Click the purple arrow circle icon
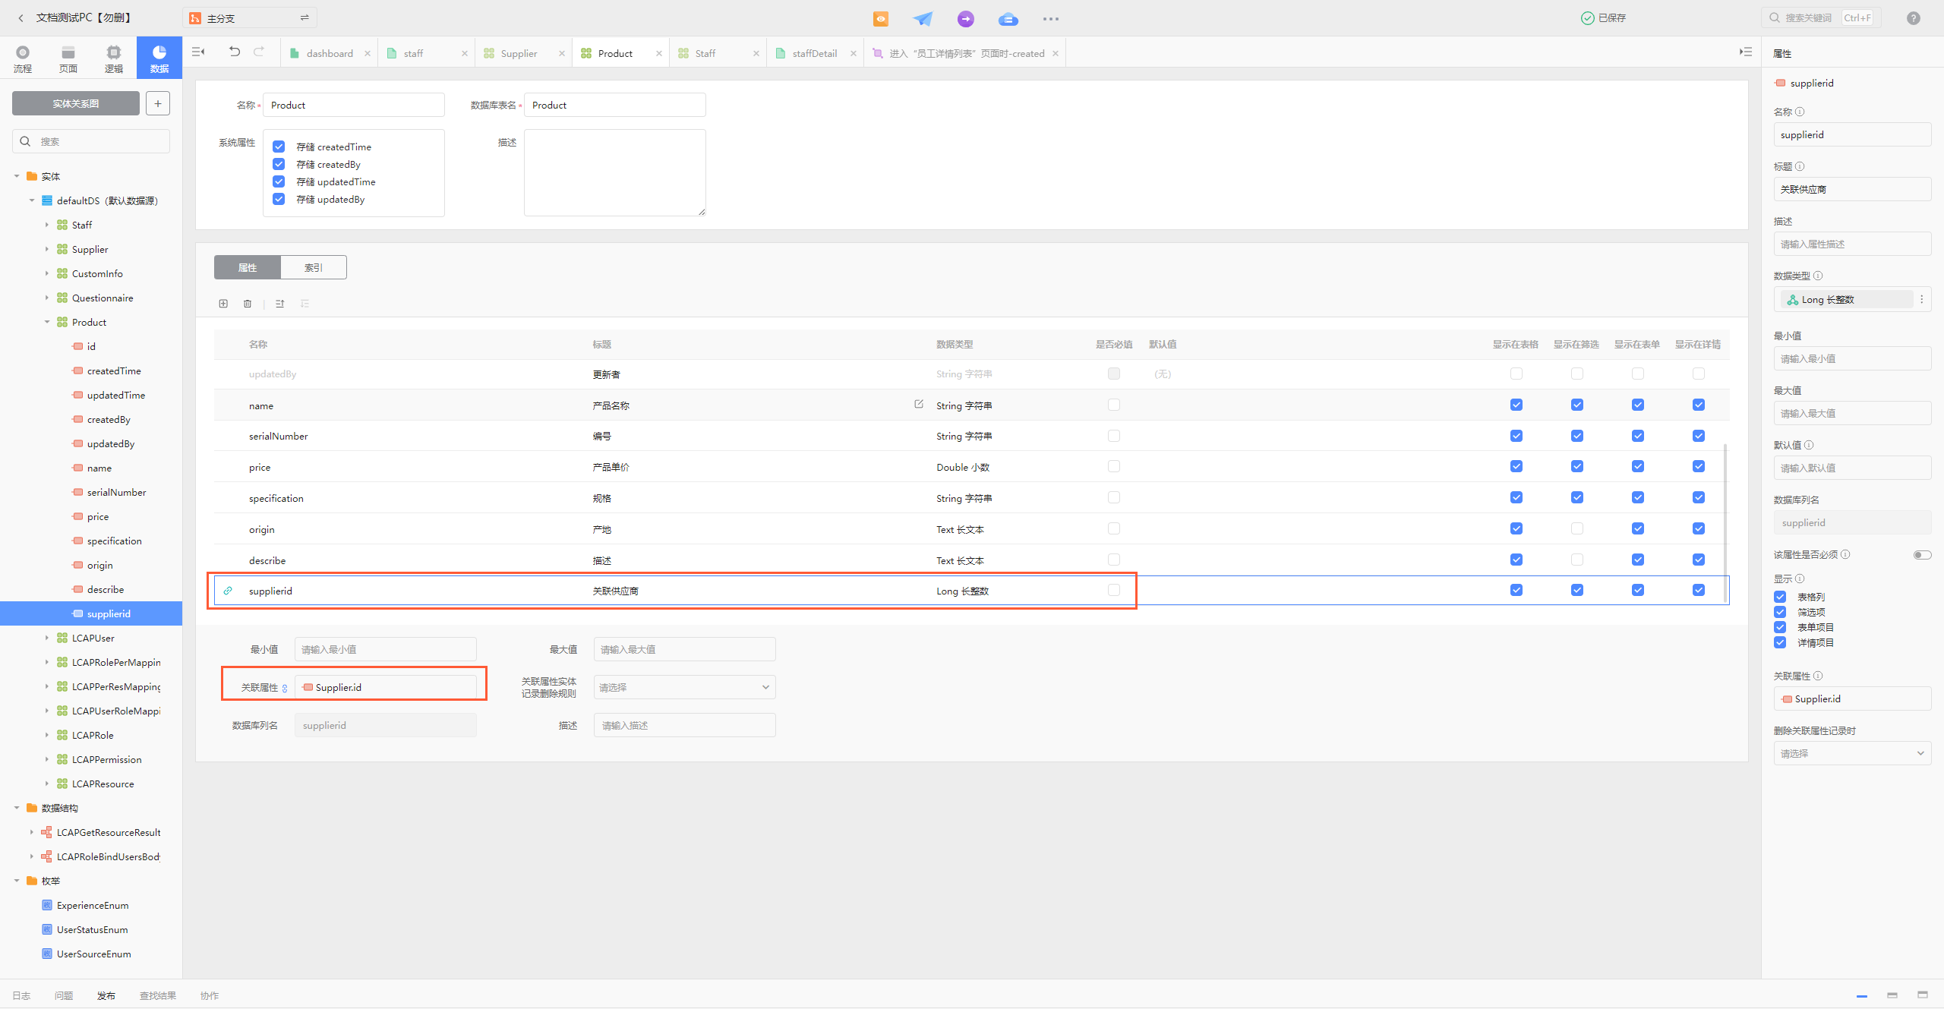The width and height of the screenshot is (1944, 1009). tap(966, 18)
